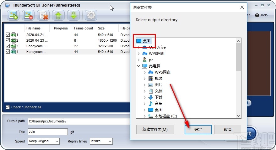
Task: Expand the 音乐 folder node
Action: tap(144, 104)
